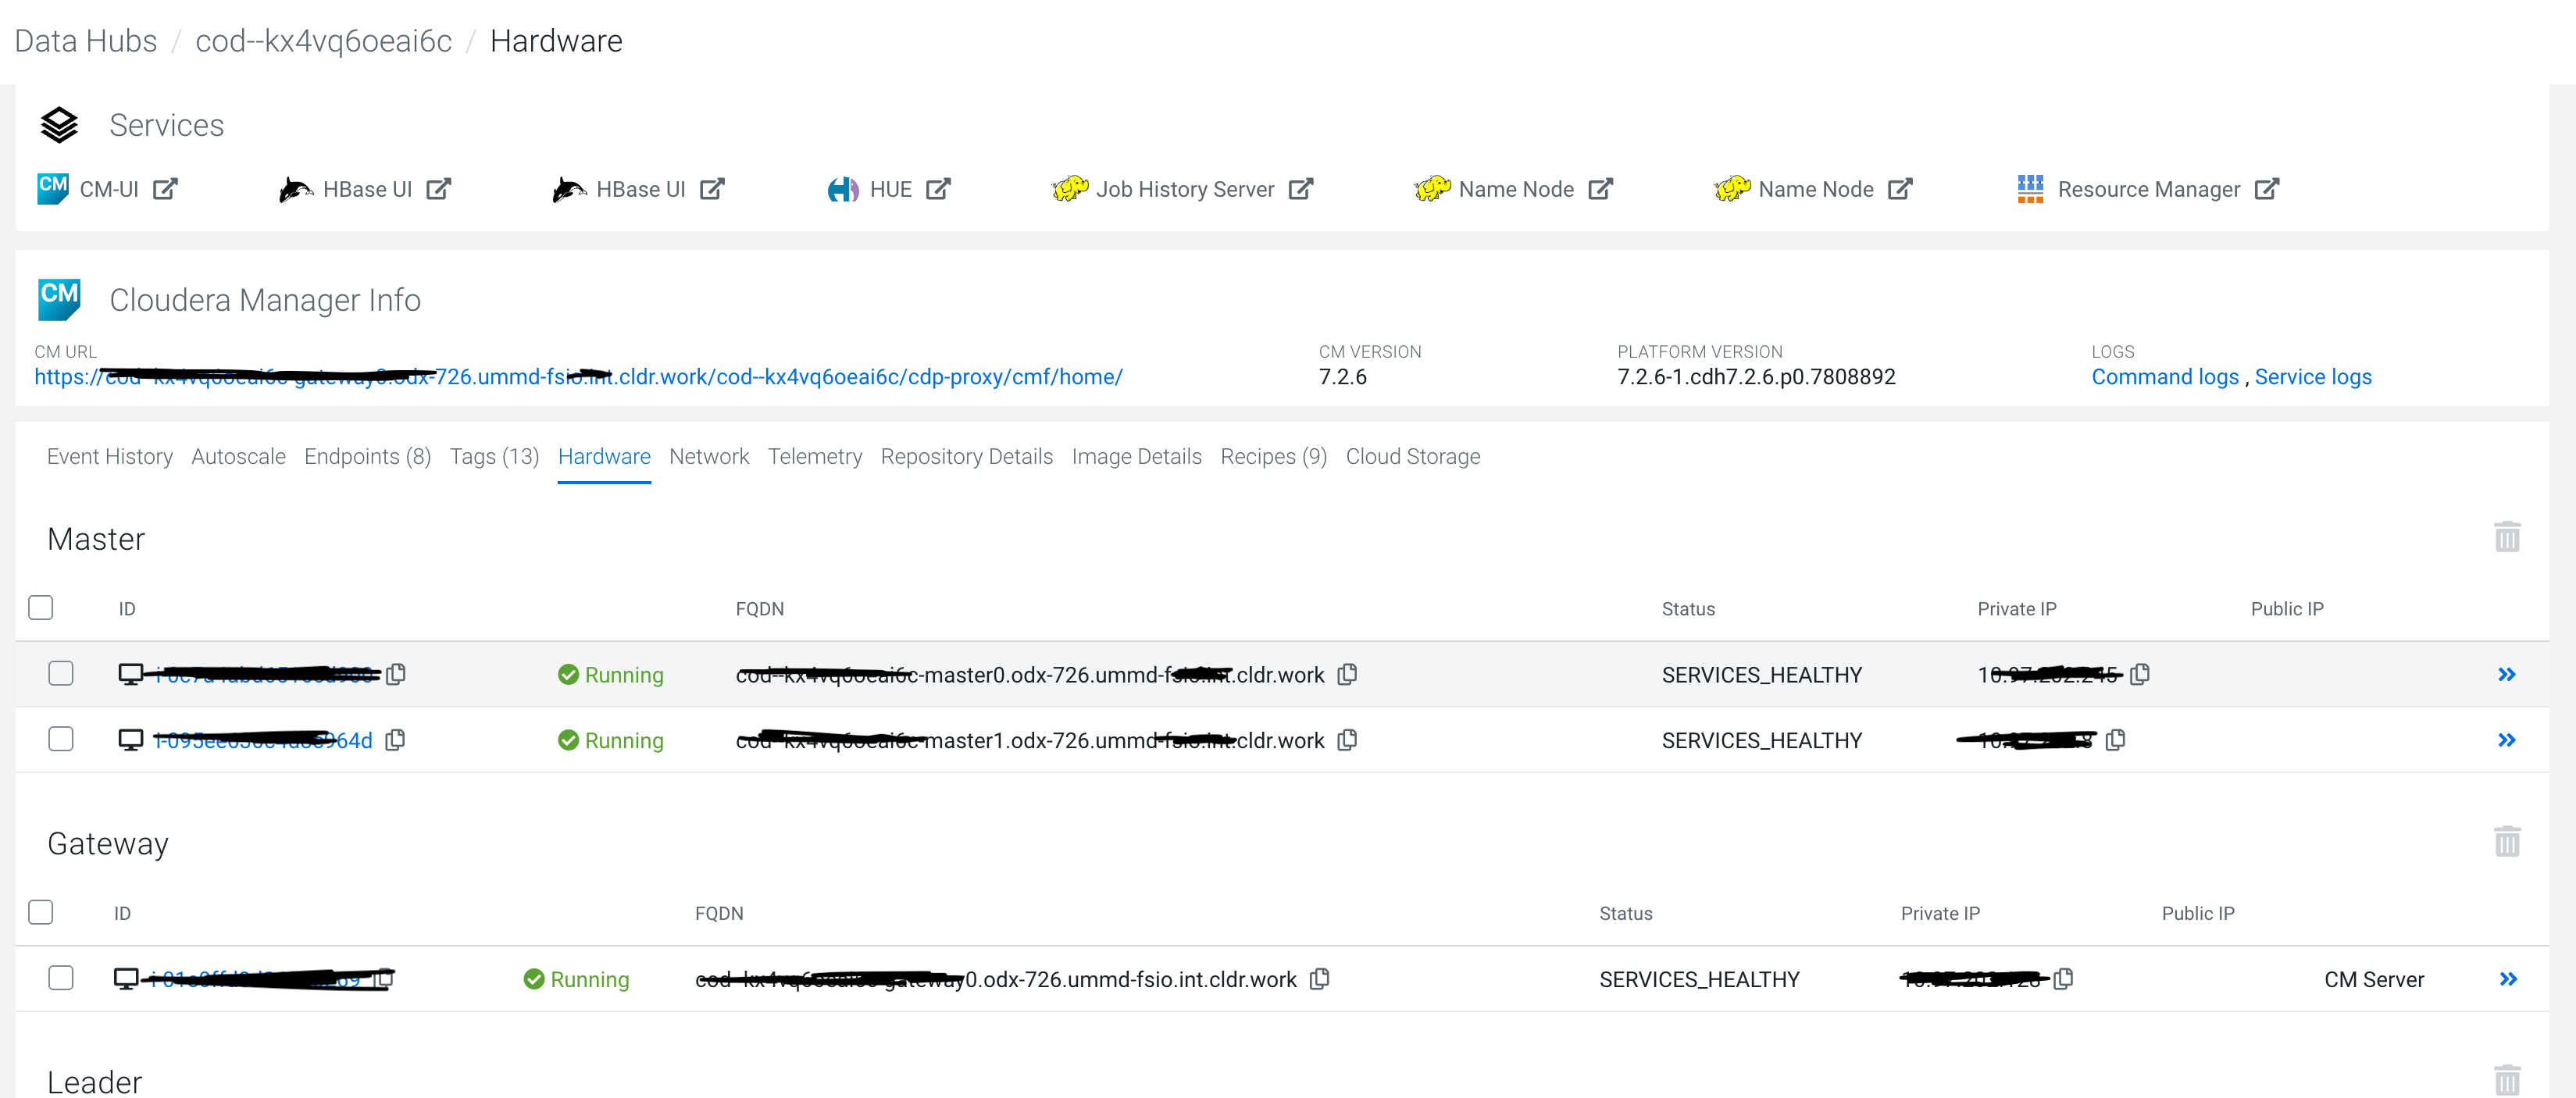2576x1098 pixels.
Task: Select all Master nodes checkbox
Action: (x=41, y=607)
